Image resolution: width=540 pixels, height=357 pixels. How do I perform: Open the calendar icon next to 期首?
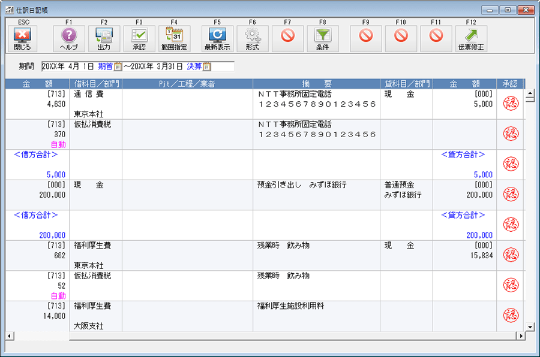tap(118, 66)
